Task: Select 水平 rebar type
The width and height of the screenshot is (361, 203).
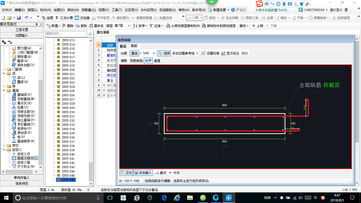Action: click(148, 61)
